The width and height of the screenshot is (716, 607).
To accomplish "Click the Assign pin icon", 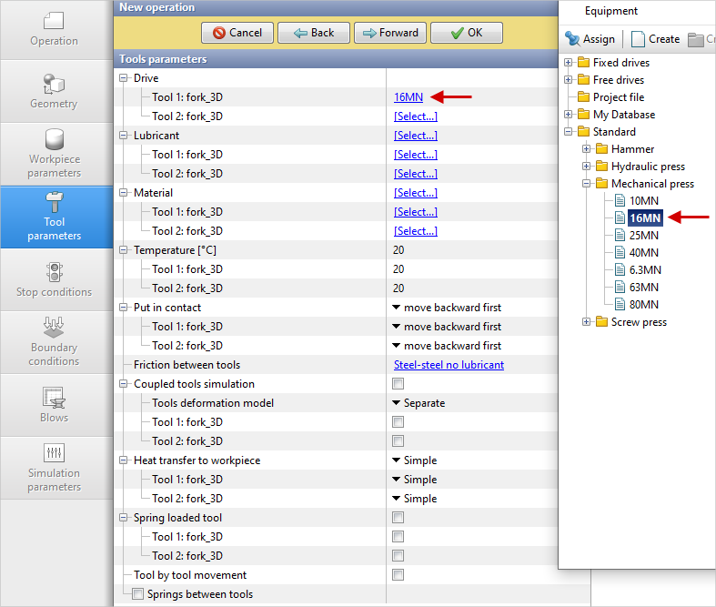I will coord(572,39).
